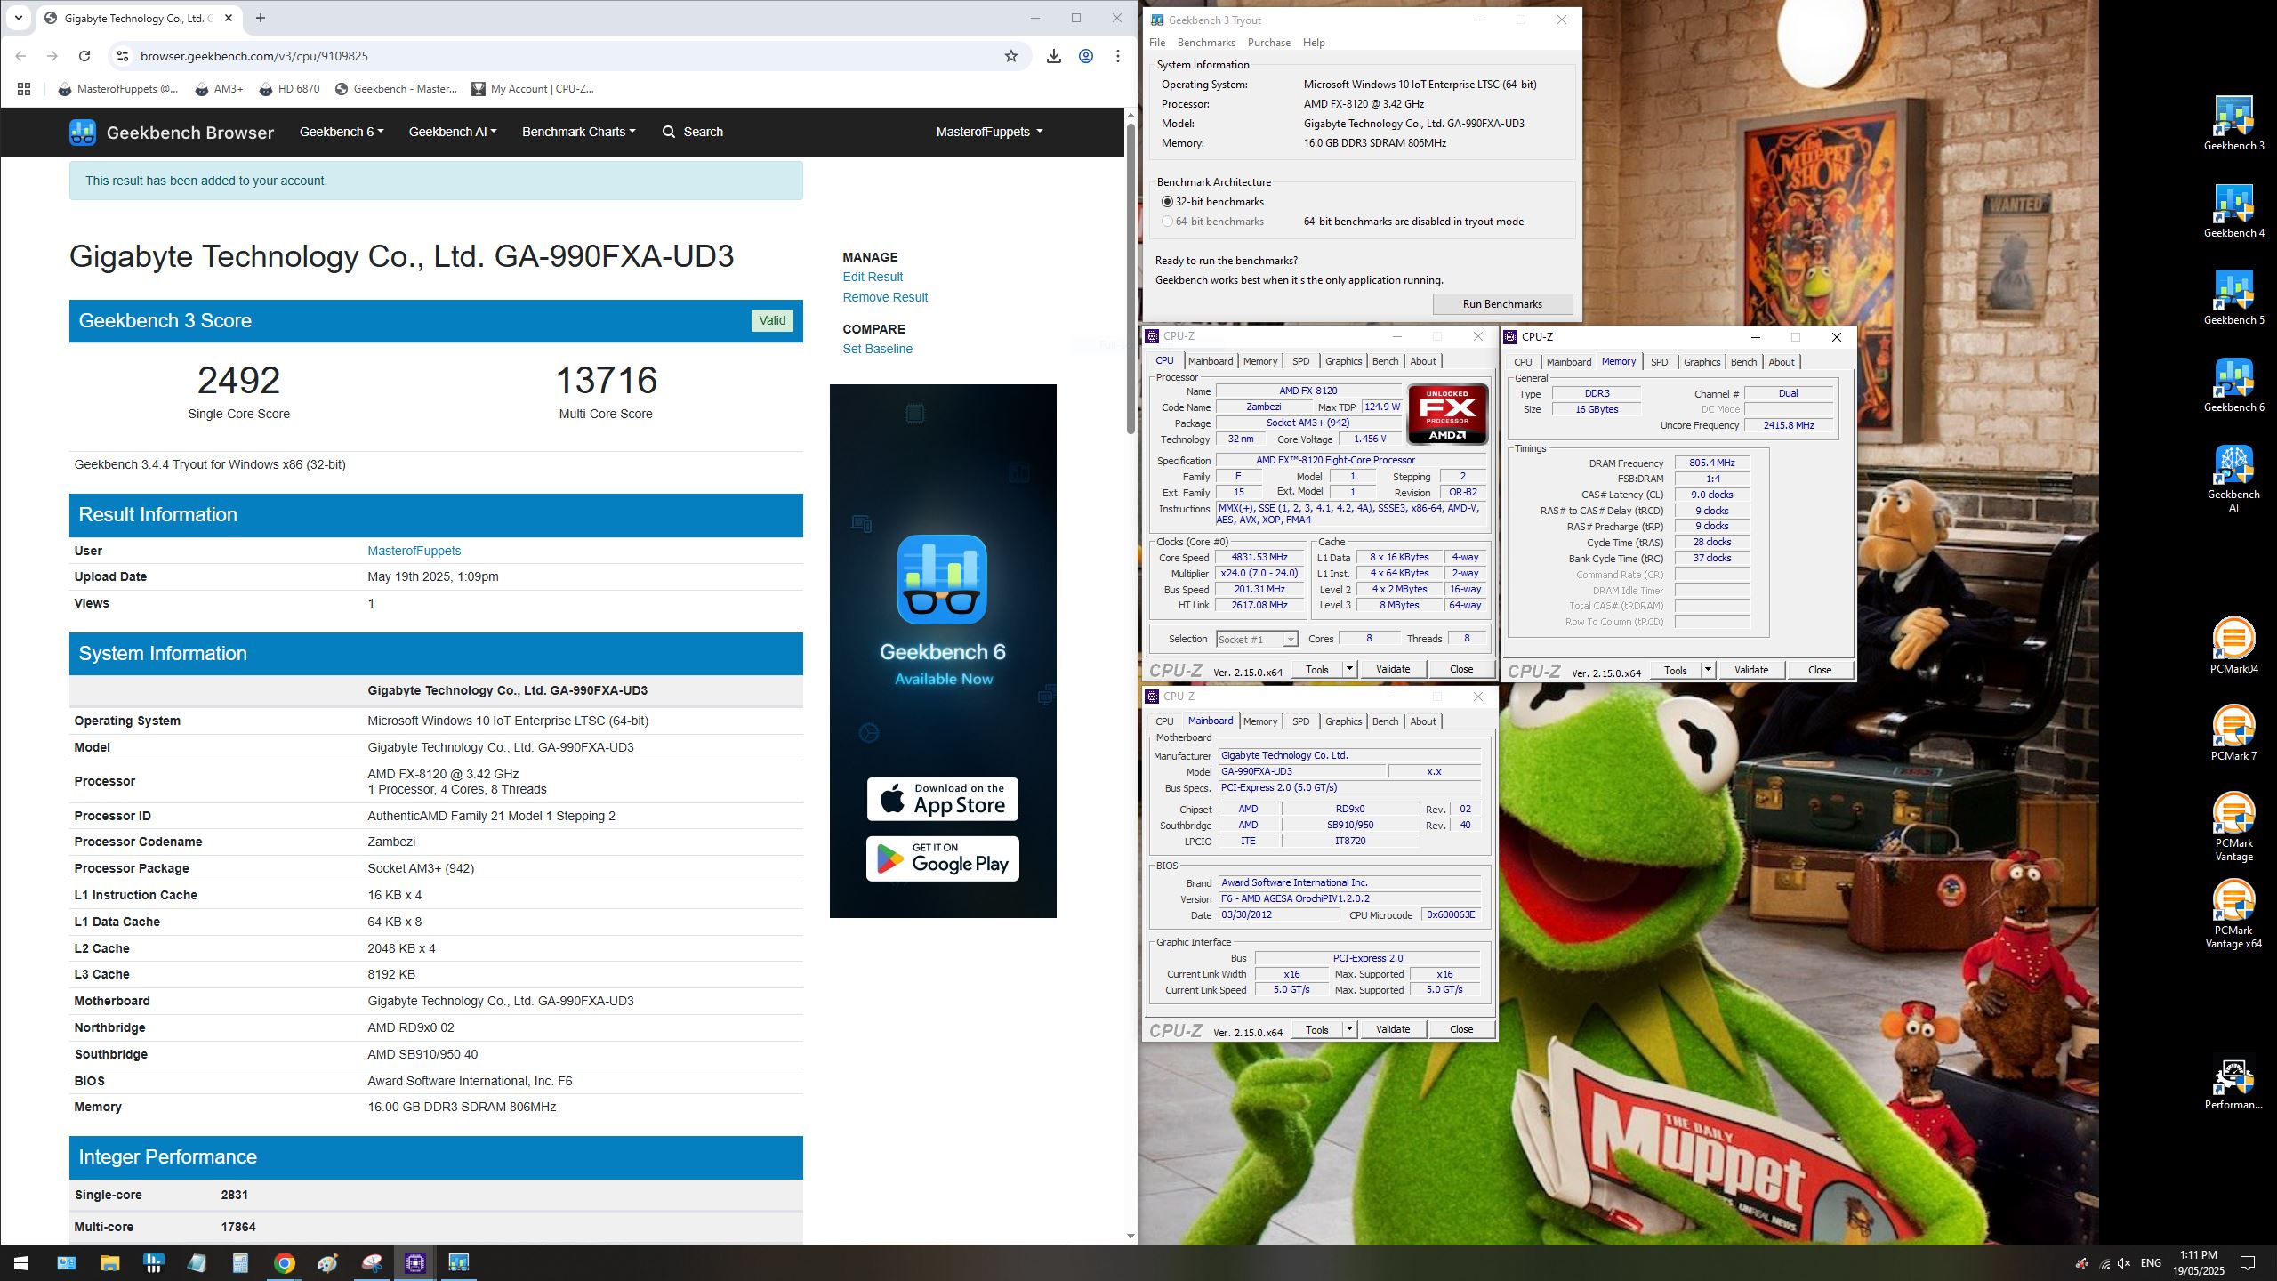Open Chrome downloads icon
2277x1281 pixels.
click(1054, 56)
